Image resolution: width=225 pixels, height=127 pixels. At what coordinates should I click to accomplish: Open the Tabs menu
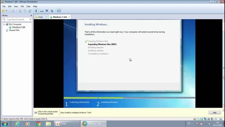pos(28,6)
